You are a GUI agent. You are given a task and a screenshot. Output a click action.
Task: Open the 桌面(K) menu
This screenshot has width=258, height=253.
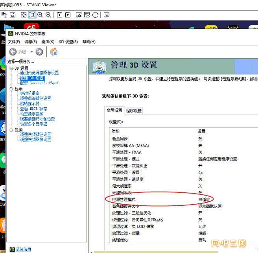tap(48, 42)
